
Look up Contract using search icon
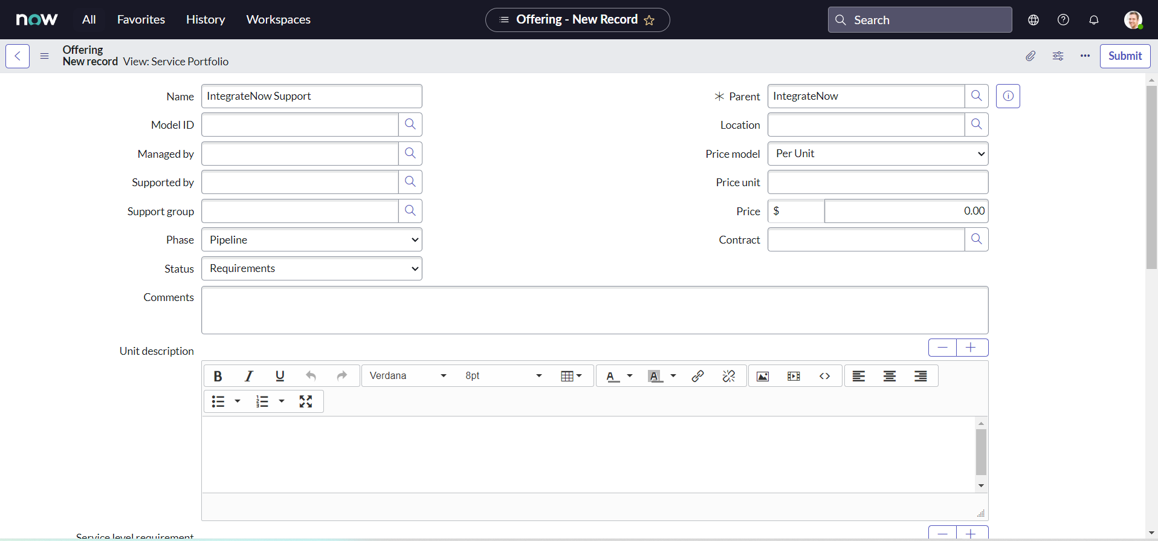[977, 239]
